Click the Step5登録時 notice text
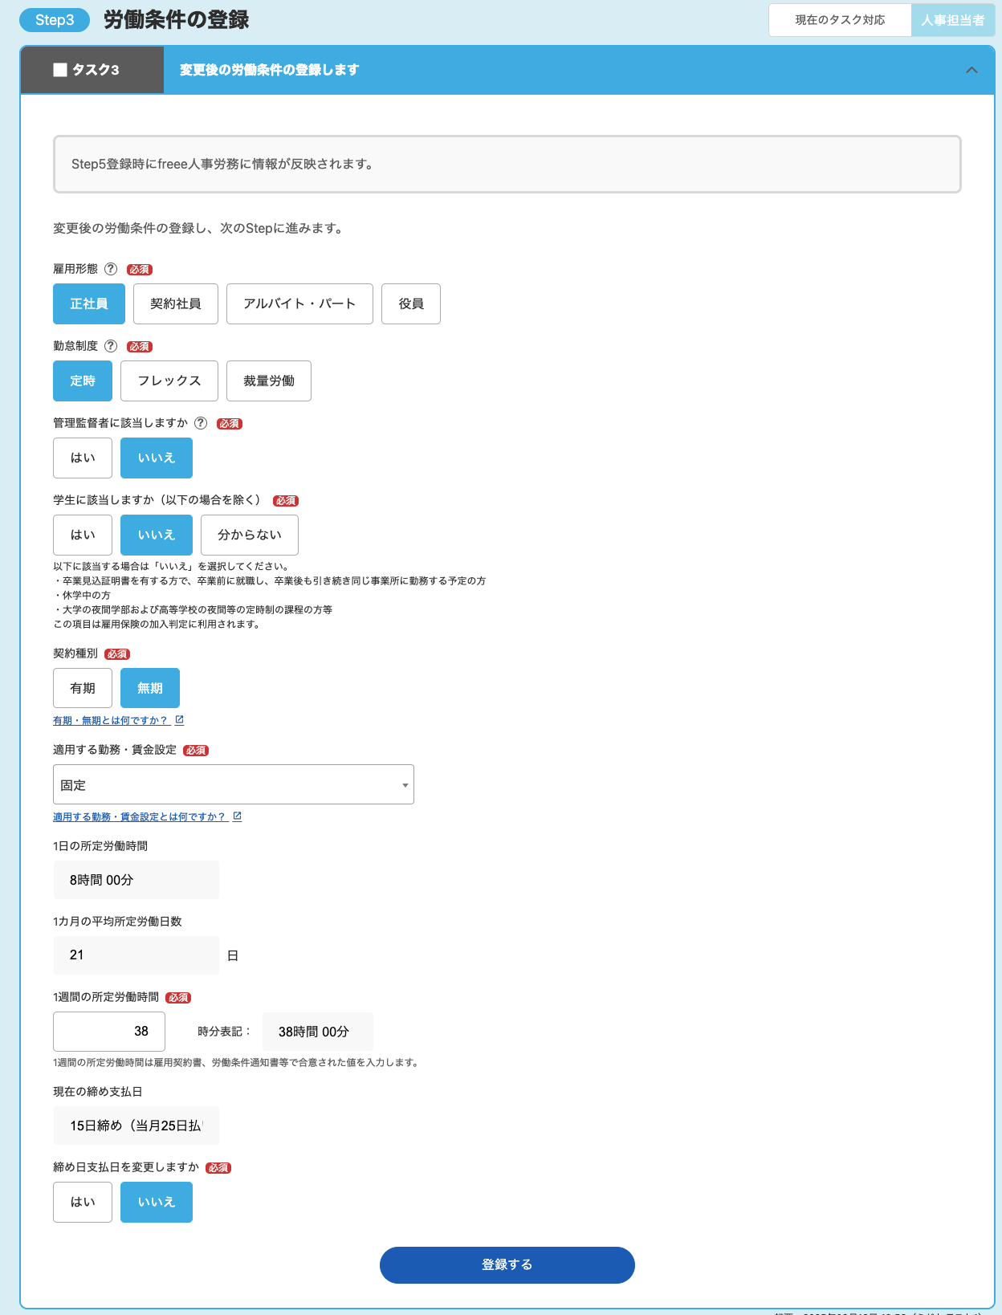Image resolution: width=1002 pixels, height=1315 pixels. [222, 164]
